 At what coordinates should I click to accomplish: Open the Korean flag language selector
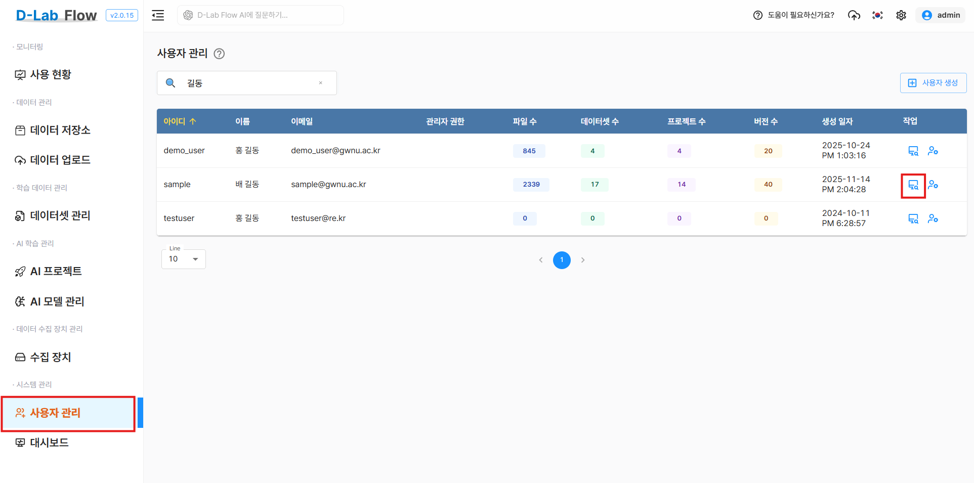[x=877, y=15]
